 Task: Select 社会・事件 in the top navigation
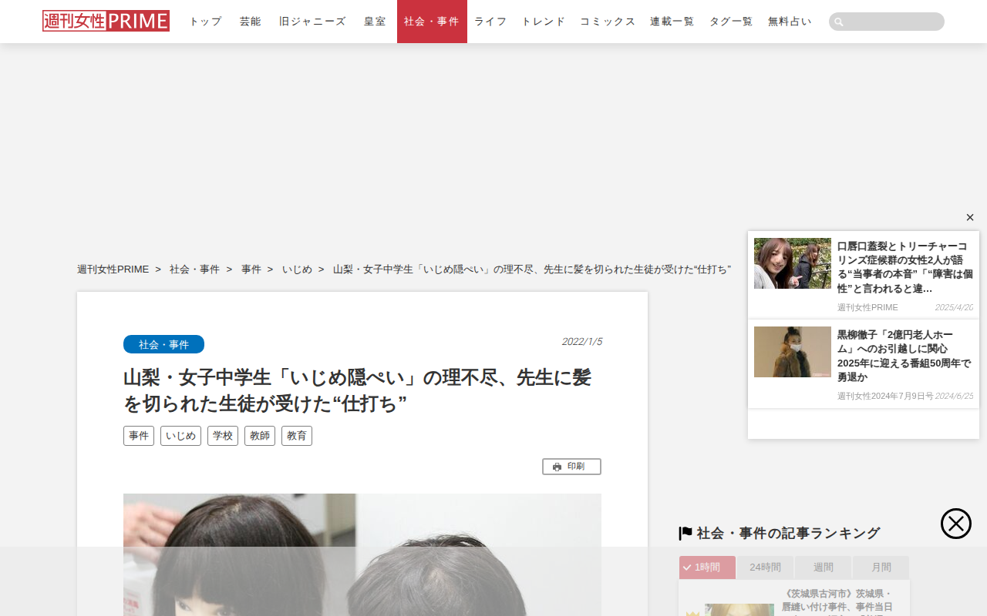[432, 22]
